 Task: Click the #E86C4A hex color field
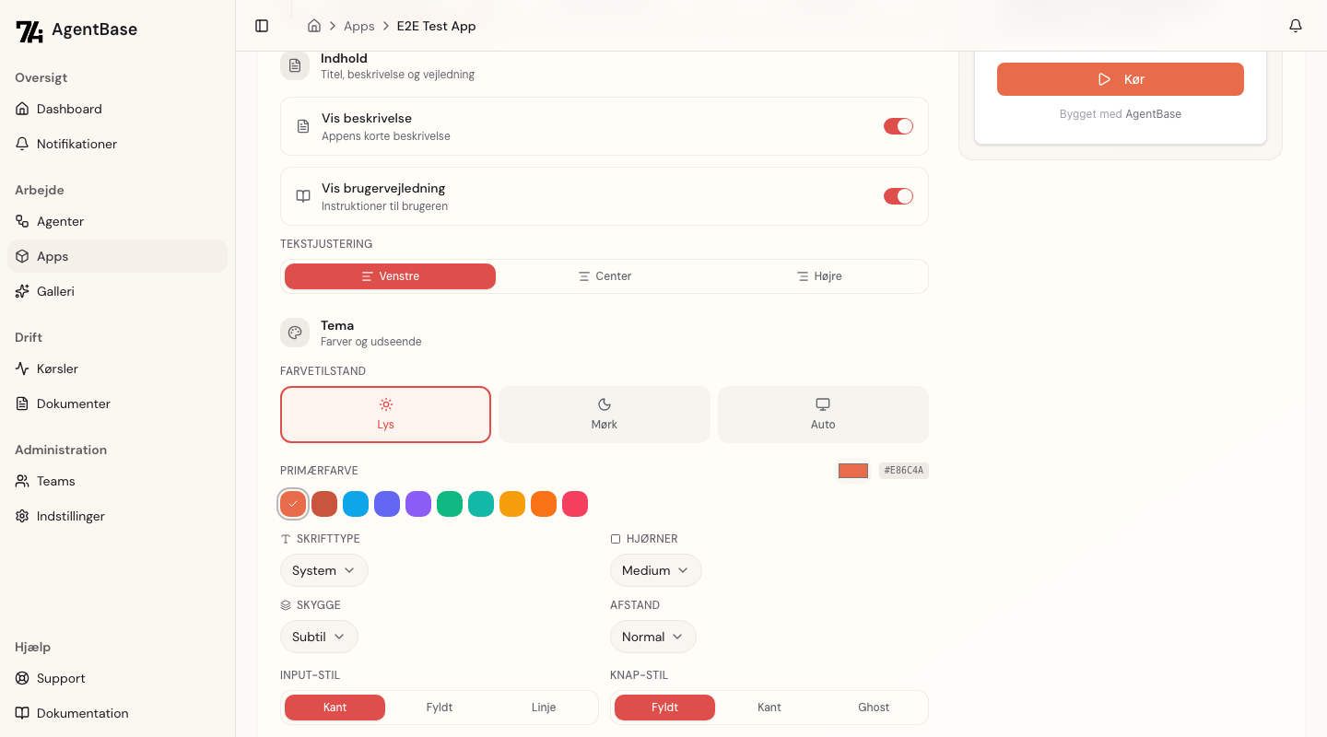point(903,471)
